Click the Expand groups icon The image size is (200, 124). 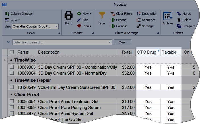113,20
